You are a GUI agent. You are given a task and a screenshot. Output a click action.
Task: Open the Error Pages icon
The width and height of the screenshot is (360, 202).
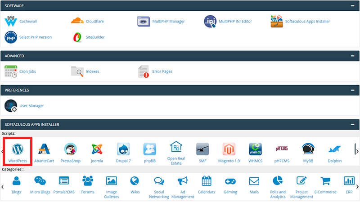click(x=144, y=71)
